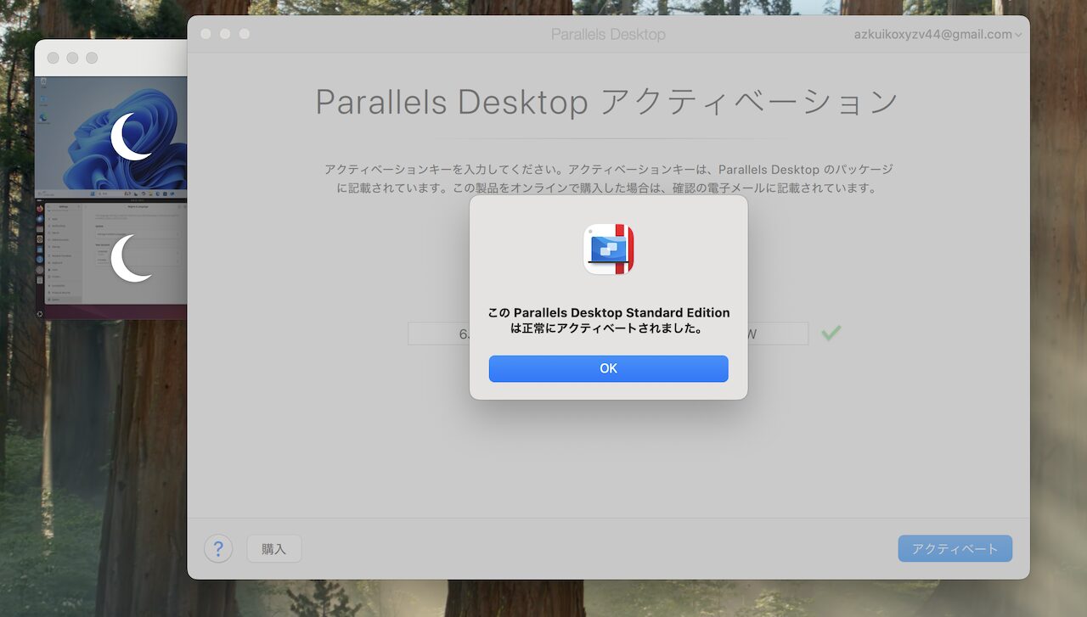1087x617 pixels.
Task: Close the Parallels Desktop activation window
Action: click(x=206, y=34)
